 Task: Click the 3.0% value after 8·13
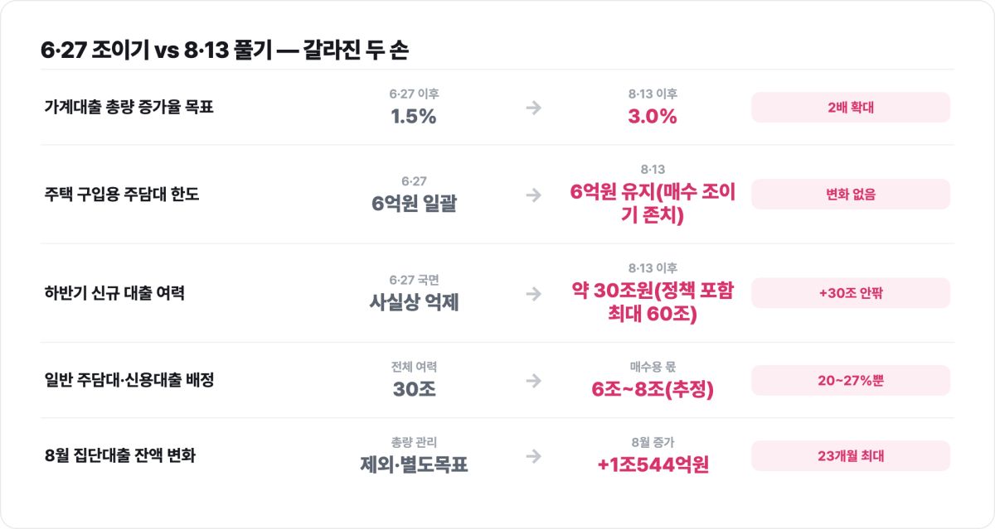[653, 117]
